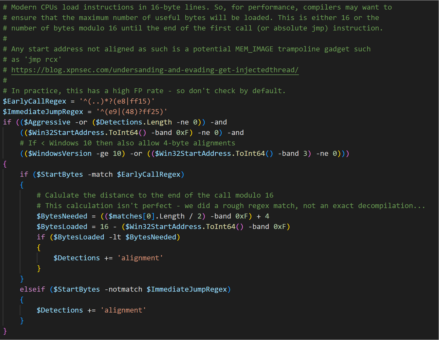439x340 pixels.
Task: Click $BytesNeeded on its assignment line
Action: pos(62,216)
